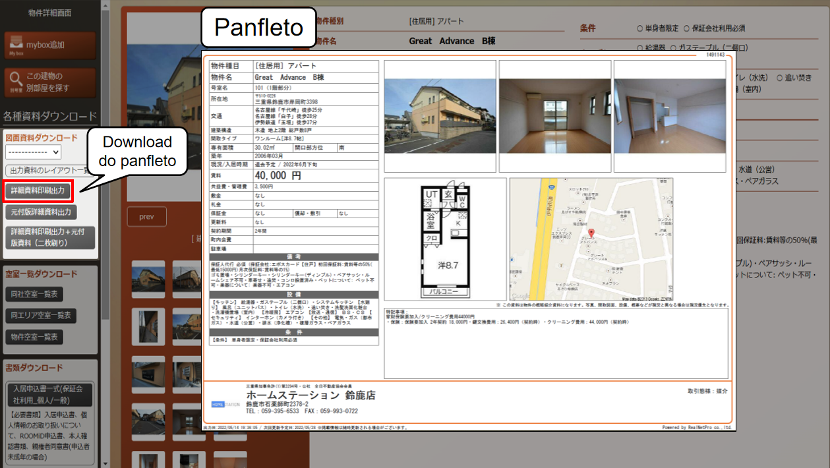830x468 pixels.
Task: Click 元付版詳細資料出力 button
Action: 41,212
